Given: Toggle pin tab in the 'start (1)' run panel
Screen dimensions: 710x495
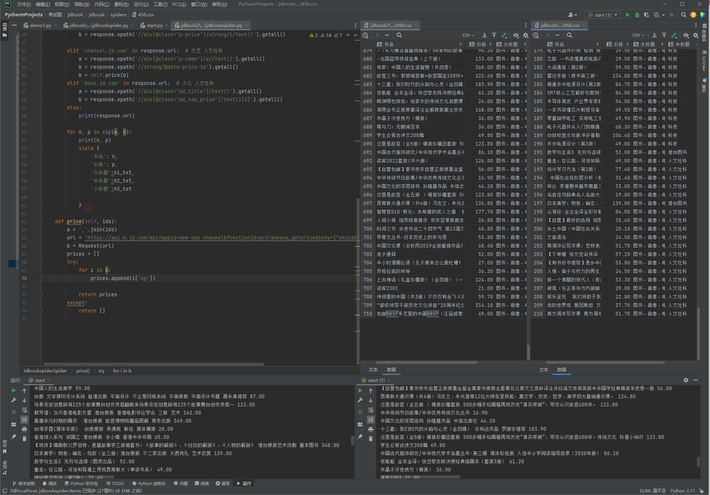Looking at the screenshot, I should [360, 437].
